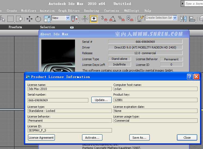Click the Activate... button
Viewport: 203px width, 149px height.
pyautogui.click(x=92, y=138)
